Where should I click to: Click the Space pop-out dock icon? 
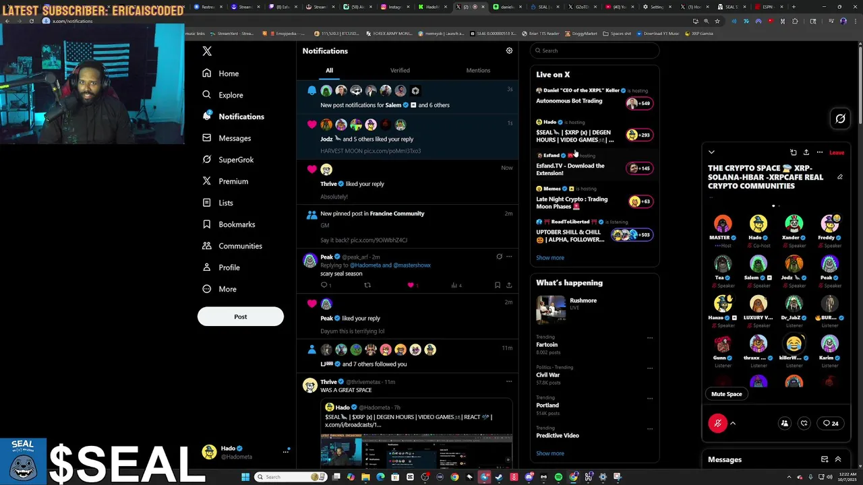794,152
